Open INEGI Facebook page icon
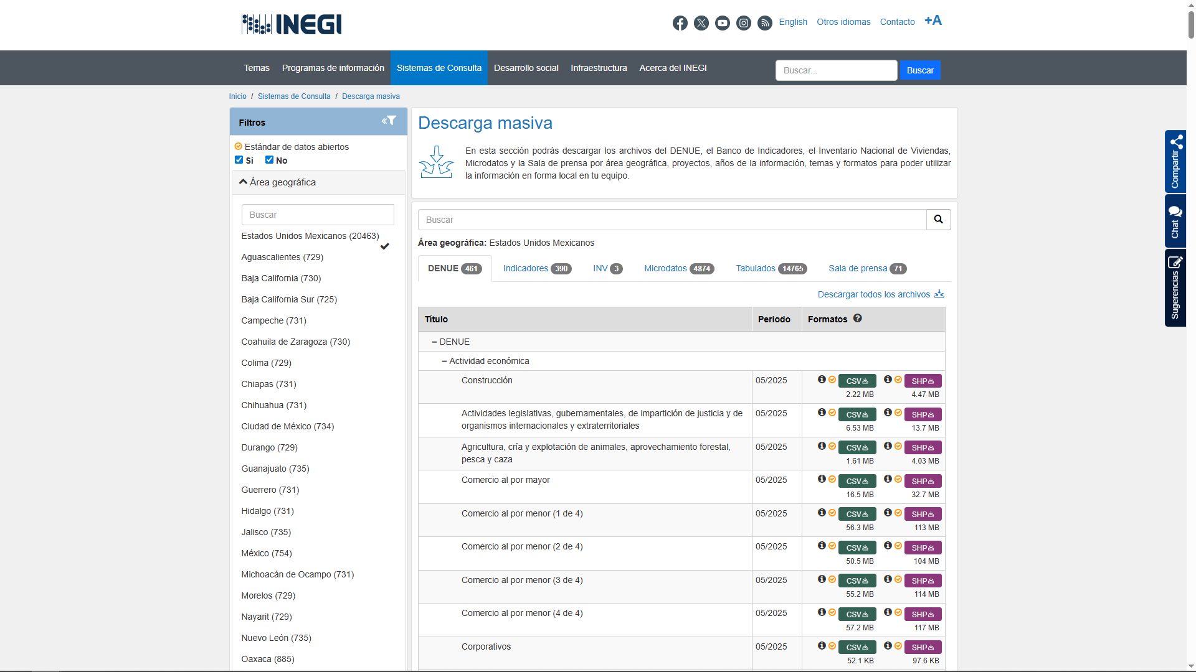Screen dimensions: 1196x672 tap(680, 23)
